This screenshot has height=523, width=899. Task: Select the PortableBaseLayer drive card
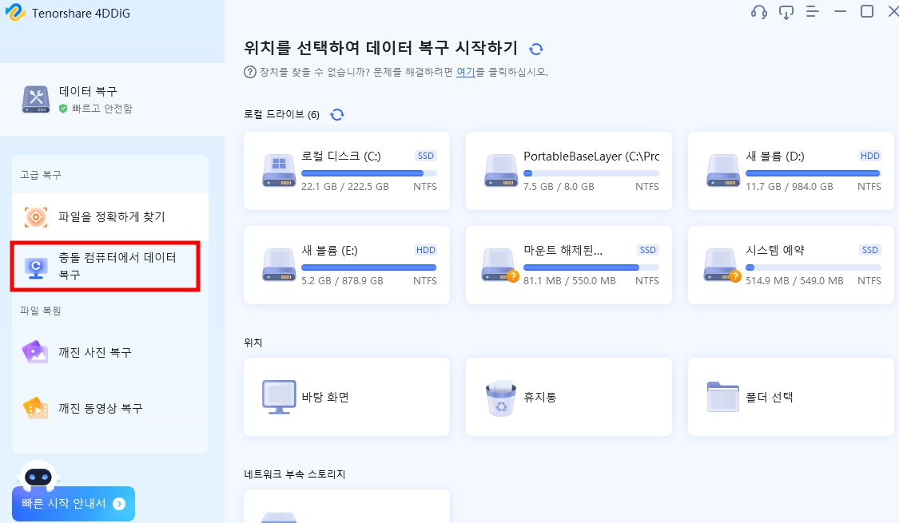(x=569, y=171)
